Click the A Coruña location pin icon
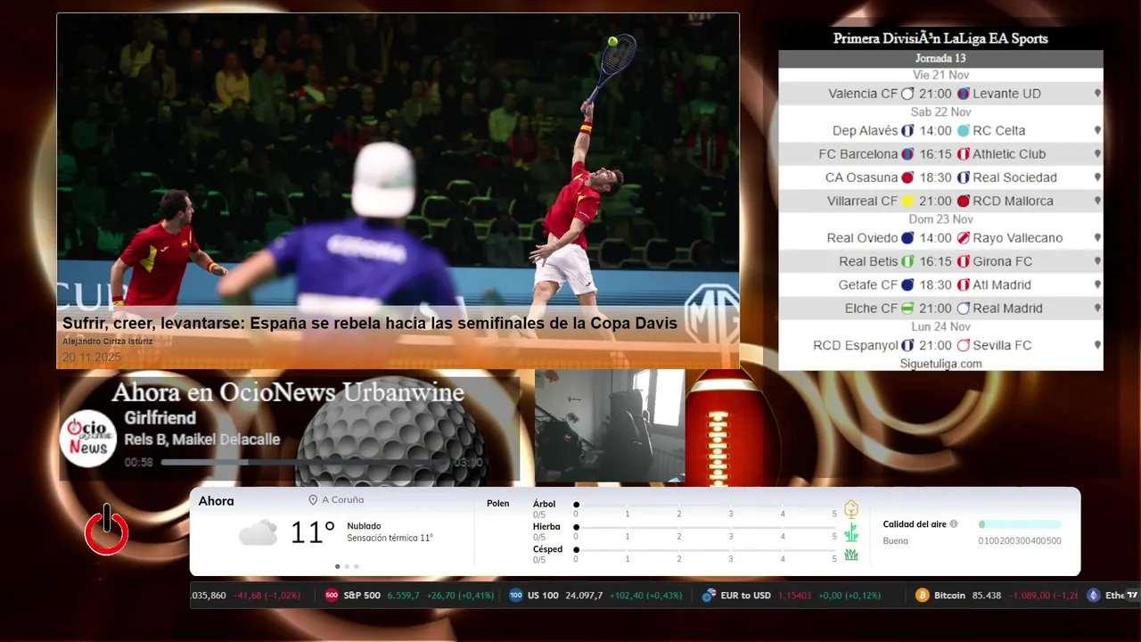The height and width of the screenshot is (642, 1141). (x=313, y=500)
